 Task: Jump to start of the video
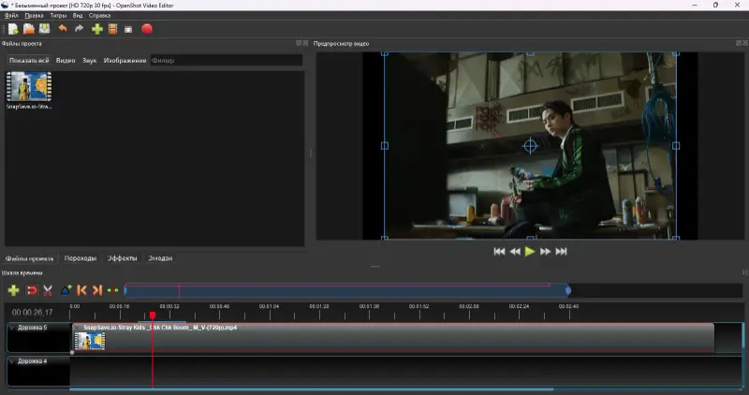coord(499,251)
